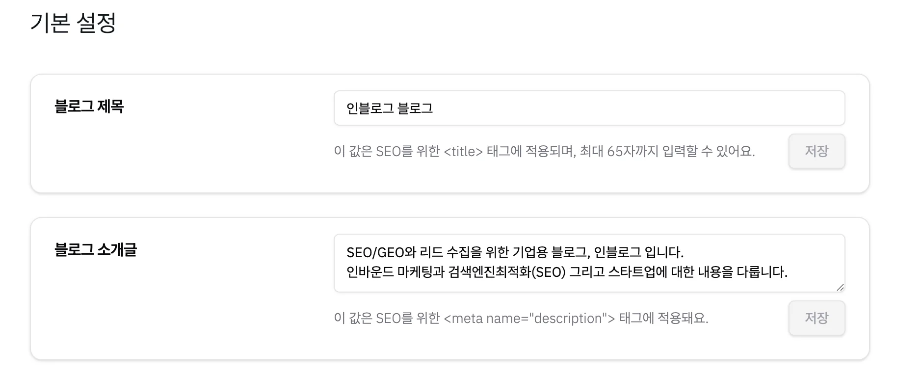Click the '블로그 제목' label
Screen dimensions: 897x376
pyautogui.click(x=89, y=106)
